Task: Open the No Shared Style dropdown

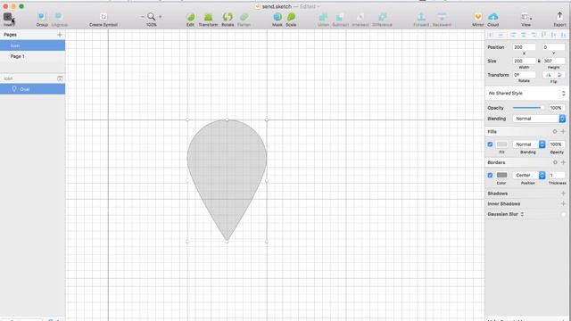Action: point(526,93)
